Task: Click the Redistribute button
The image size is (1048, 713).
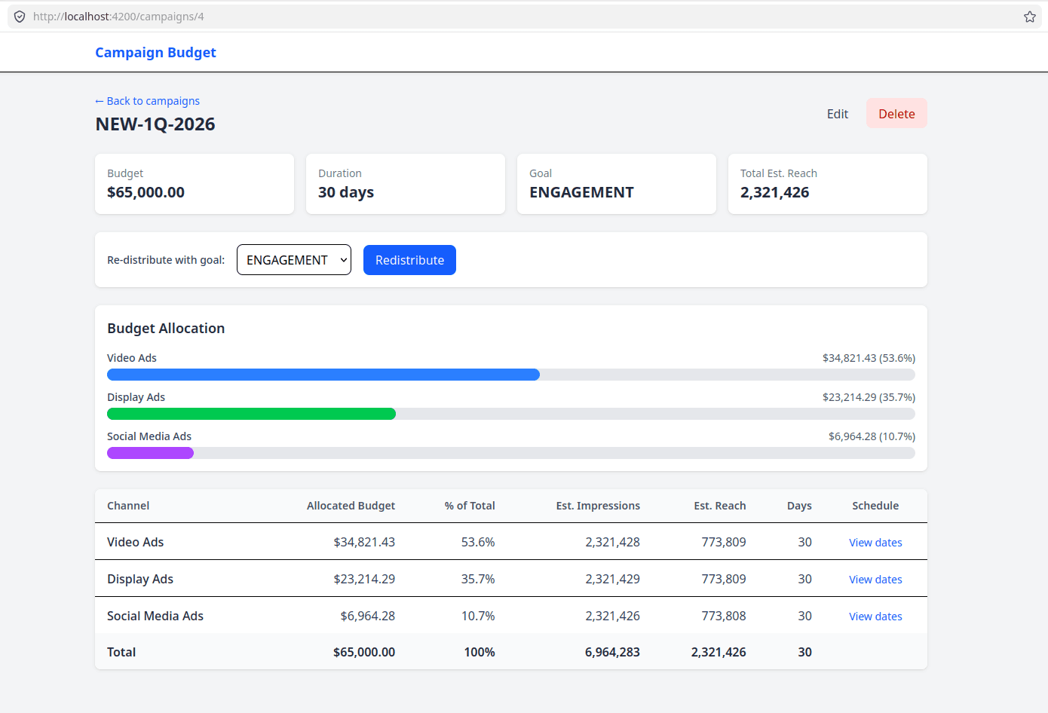Action: [x=409, y=259]
